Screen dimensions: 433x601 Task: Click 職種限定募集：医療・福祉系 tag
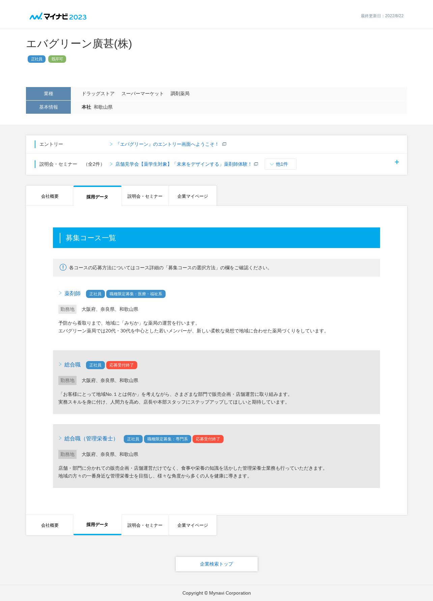tap(136, 294)
